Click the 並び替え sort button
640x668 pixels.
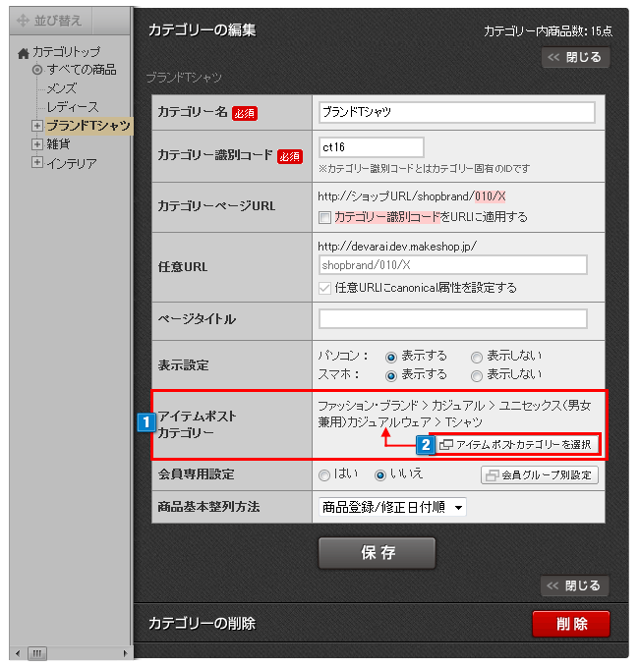[x=49, y=20]
